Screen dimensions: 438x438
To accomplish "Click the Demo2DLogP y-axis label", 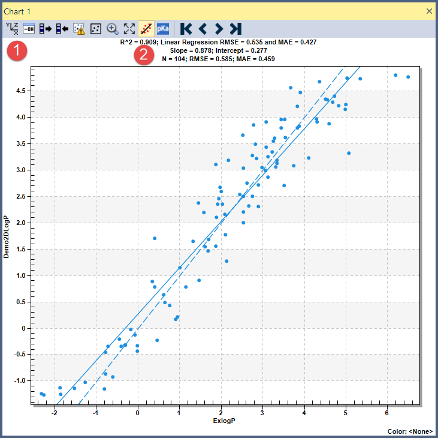I will click(6, 237).
